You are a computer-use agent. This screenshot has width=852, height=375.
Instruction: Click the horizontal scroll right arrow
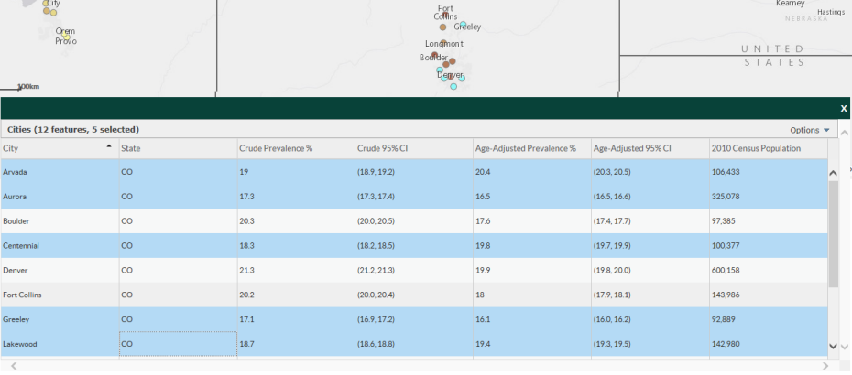pyautogui.click(x=825, y=366)
